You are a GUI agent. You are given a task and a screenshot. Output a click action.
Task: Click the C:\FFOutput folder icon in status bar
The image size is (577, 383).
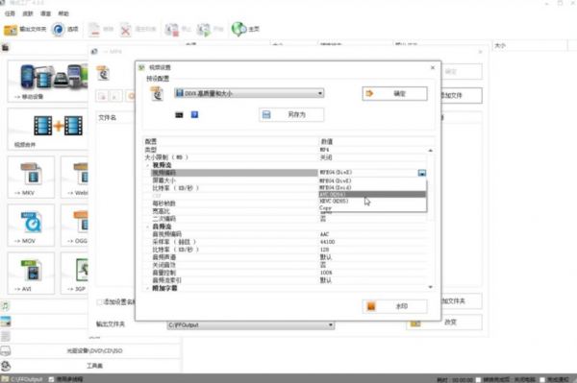pyautogui.click(x=5, y=379)
